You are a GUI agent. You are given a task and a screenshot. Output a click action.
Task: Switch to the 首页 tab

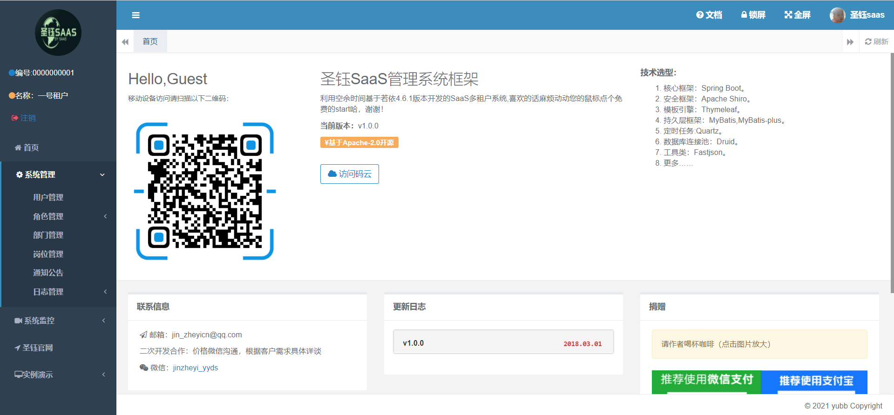[150, 41]
